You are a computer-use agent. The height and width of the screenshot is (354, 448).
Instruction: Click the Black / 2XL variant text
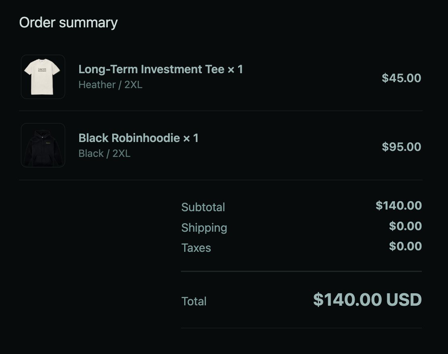coord(104,154)
